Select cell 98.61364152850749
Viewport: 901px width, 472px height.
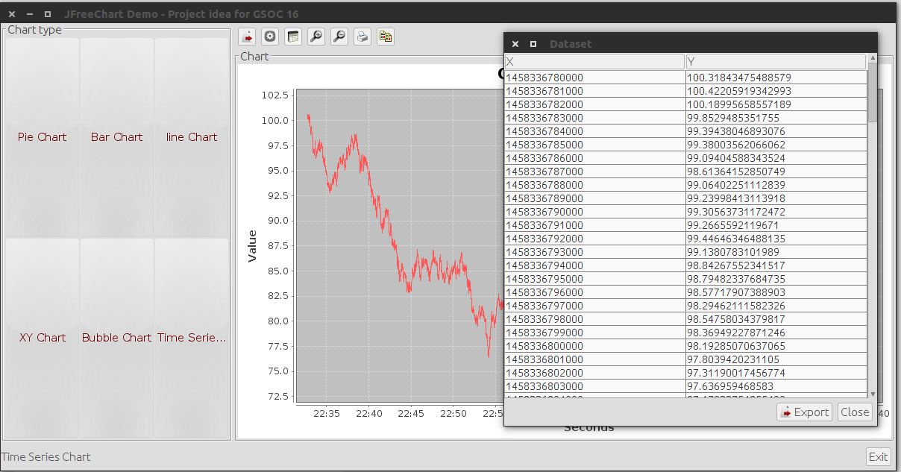pos(776,172)
